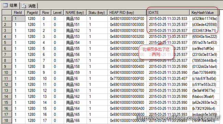Select the FileId column header

tap(19, 13)
